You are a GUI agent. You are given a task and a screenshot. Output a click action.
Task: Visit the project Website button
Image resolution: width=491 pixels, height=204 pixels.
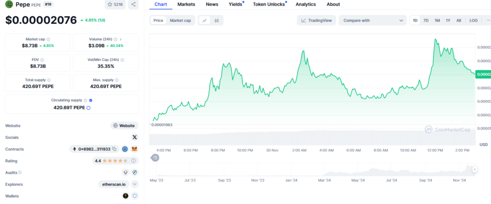pos(124,125)
